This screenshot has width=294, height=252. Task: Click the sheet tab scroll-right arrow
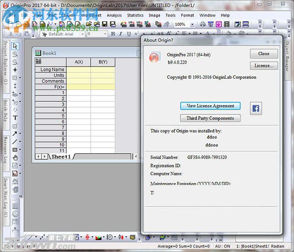45,157
